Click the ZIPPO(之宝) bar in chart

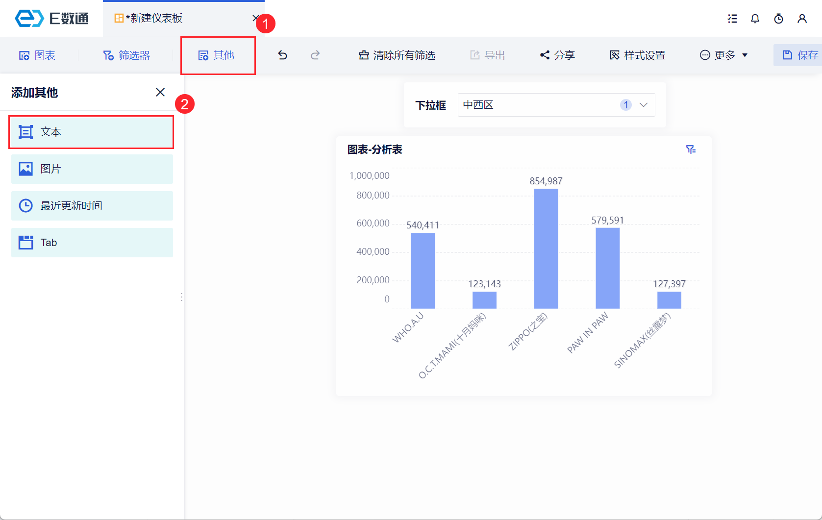pyautogui.click(x=546, y=248)
